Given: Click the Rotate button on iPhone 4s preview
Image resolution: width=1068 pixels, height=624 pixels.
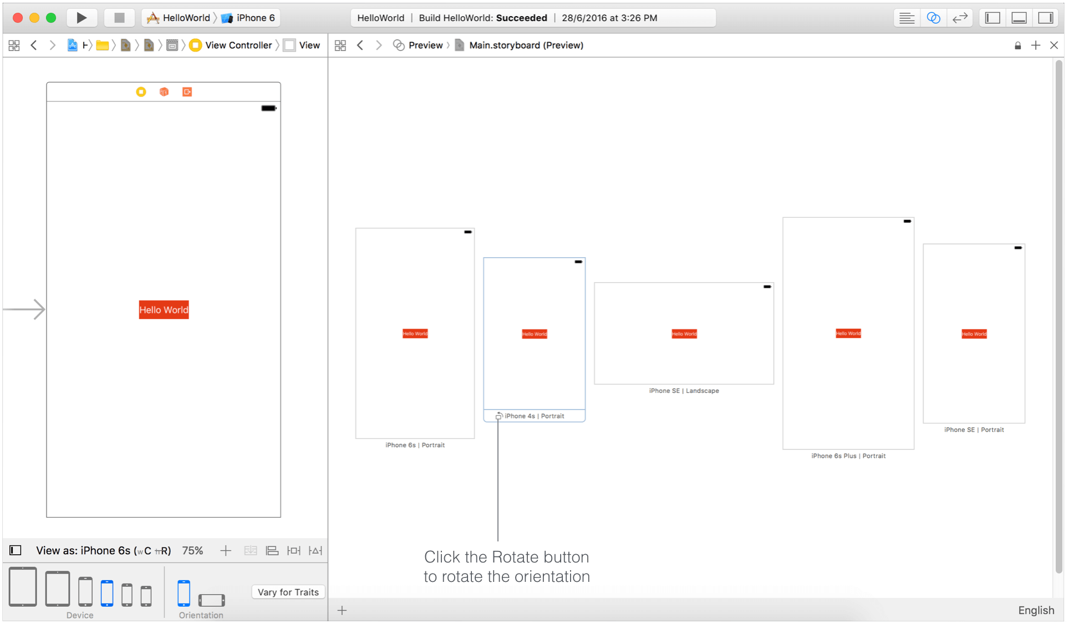Looking at the screenshot, I should 499,416.
